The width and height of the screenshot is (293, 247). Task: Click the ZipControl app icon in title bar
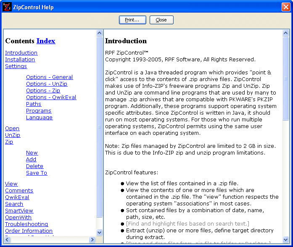(x=7, y=7)
